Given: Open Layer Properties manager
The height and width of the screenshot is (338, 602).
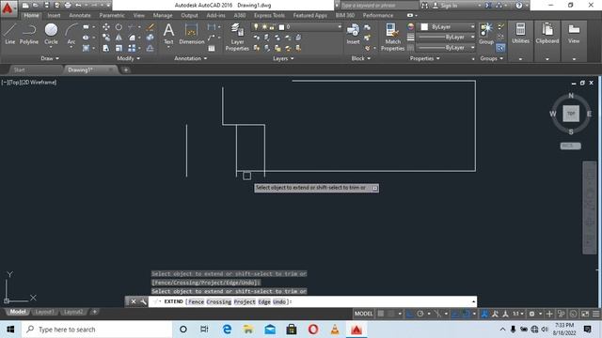Looking at the screenshot, I should [x=237, y=37].
